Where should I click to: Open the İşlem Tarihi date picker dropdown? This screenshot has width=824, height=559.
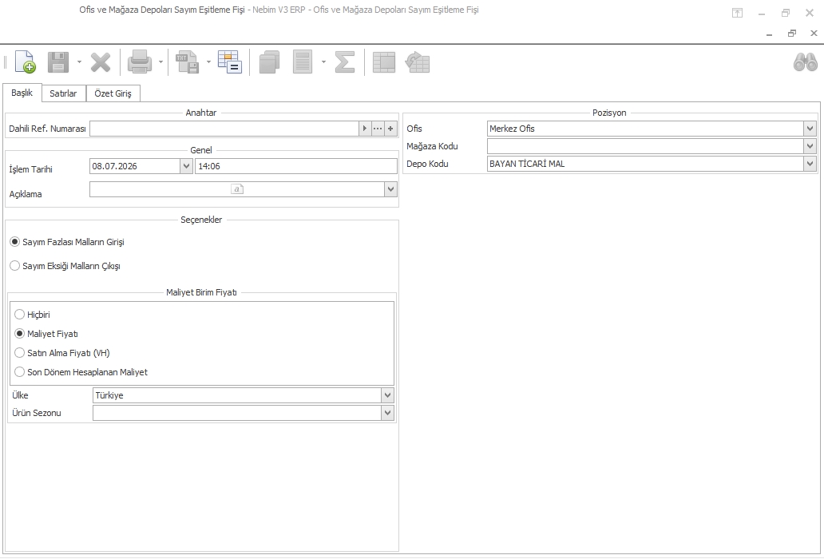(186, 166)
